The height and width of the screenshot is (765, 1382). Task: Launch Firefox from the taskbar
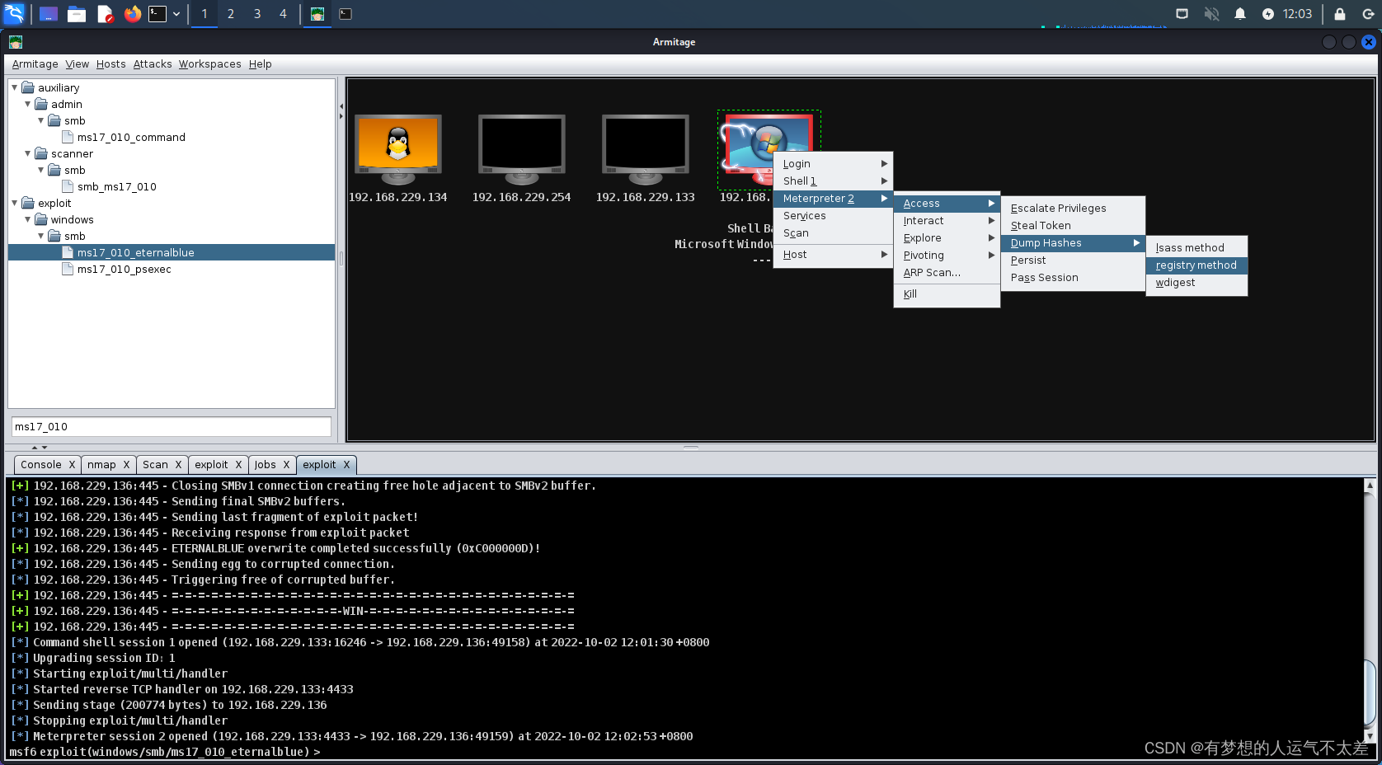click(x=133, y=13)
